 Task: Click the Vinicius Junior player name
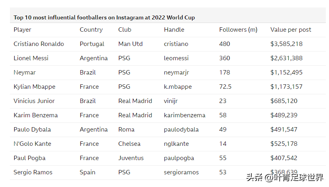[34, 101]
